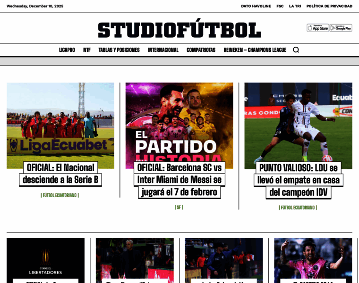The image size is (359, 283).
Task: Read headline El Nacional desciende a la Serie B
Action: click(60, 174)
